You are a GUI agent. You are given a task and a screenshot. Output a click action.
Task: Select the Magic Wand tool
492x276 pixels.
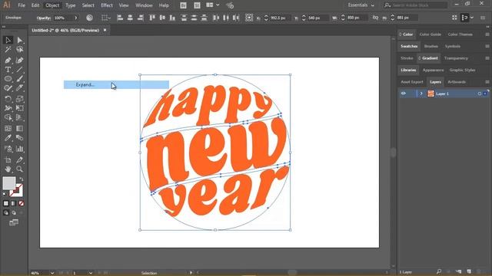(8, 49)
